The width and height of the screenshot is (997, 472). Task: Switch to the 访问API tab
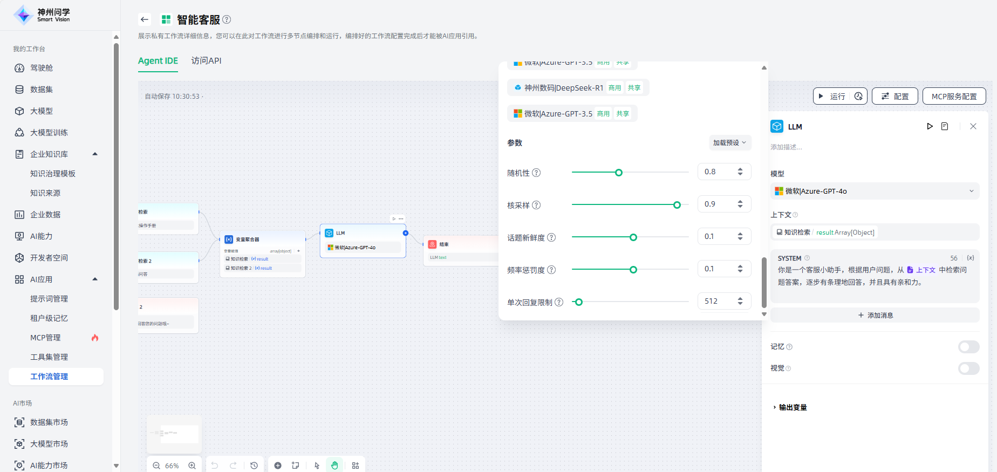[207, 61]
